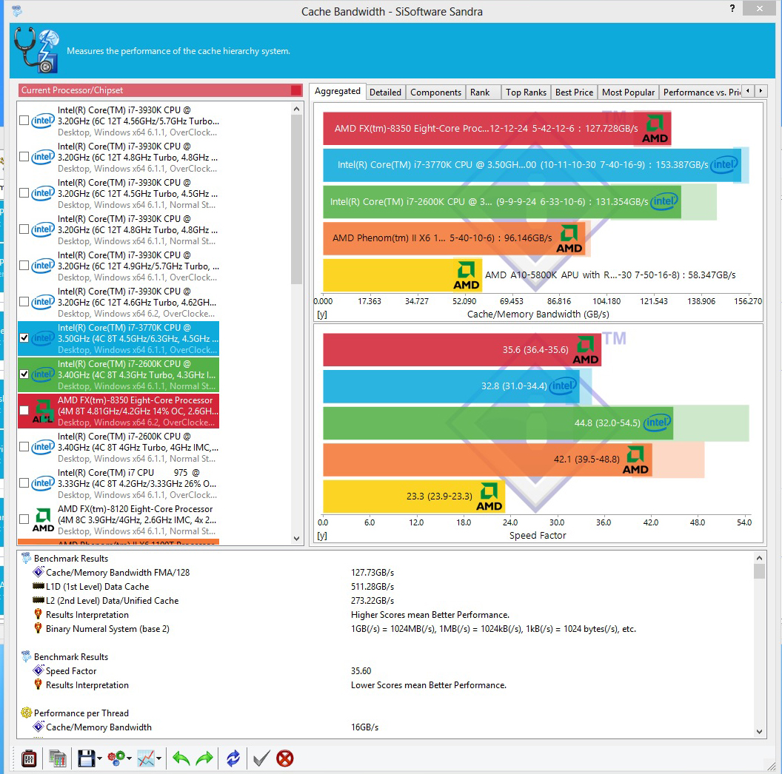The height and width of the screenshot is (774, 782).
Task: Open the Performance vs. Price tab
Action: (701, 92)
